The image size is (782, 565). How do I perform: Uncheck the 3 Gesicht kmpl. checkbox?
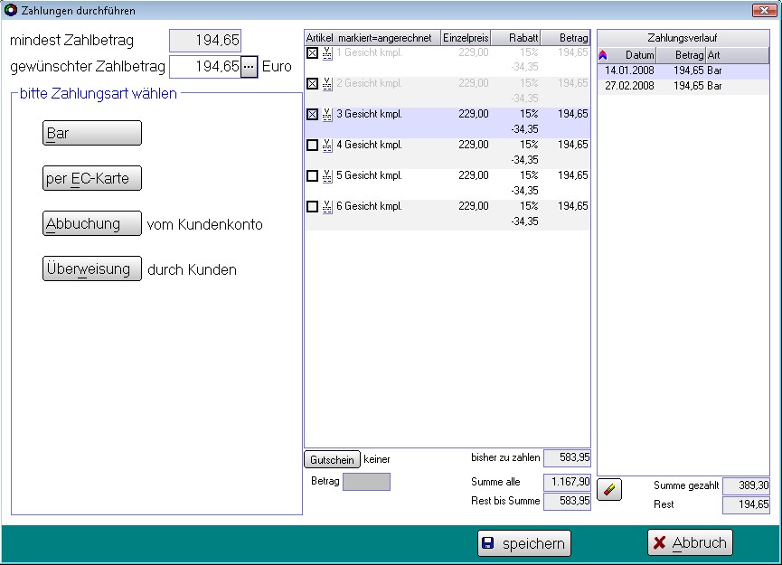[x=313, y=115]
